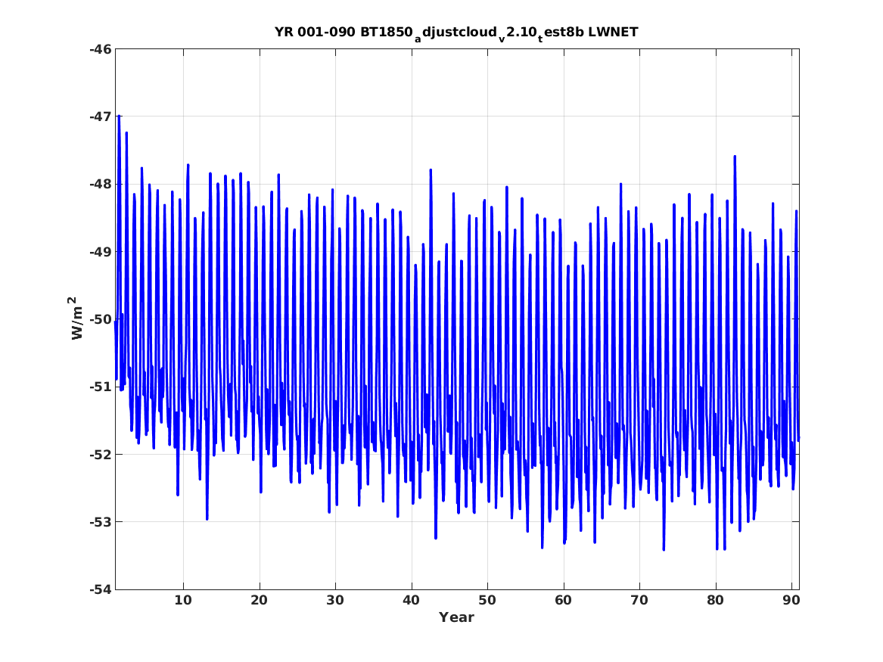The image size is (883, 662).
Task: Click the y-axis tick label '-51'
Action: point(100,387)
